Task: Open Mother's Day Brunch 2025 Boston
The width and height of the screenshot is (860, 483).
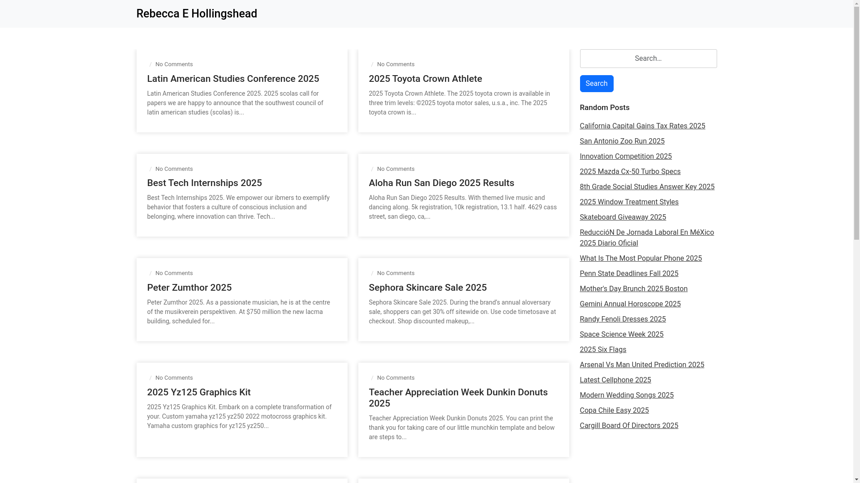Action: tap(634, 289)
